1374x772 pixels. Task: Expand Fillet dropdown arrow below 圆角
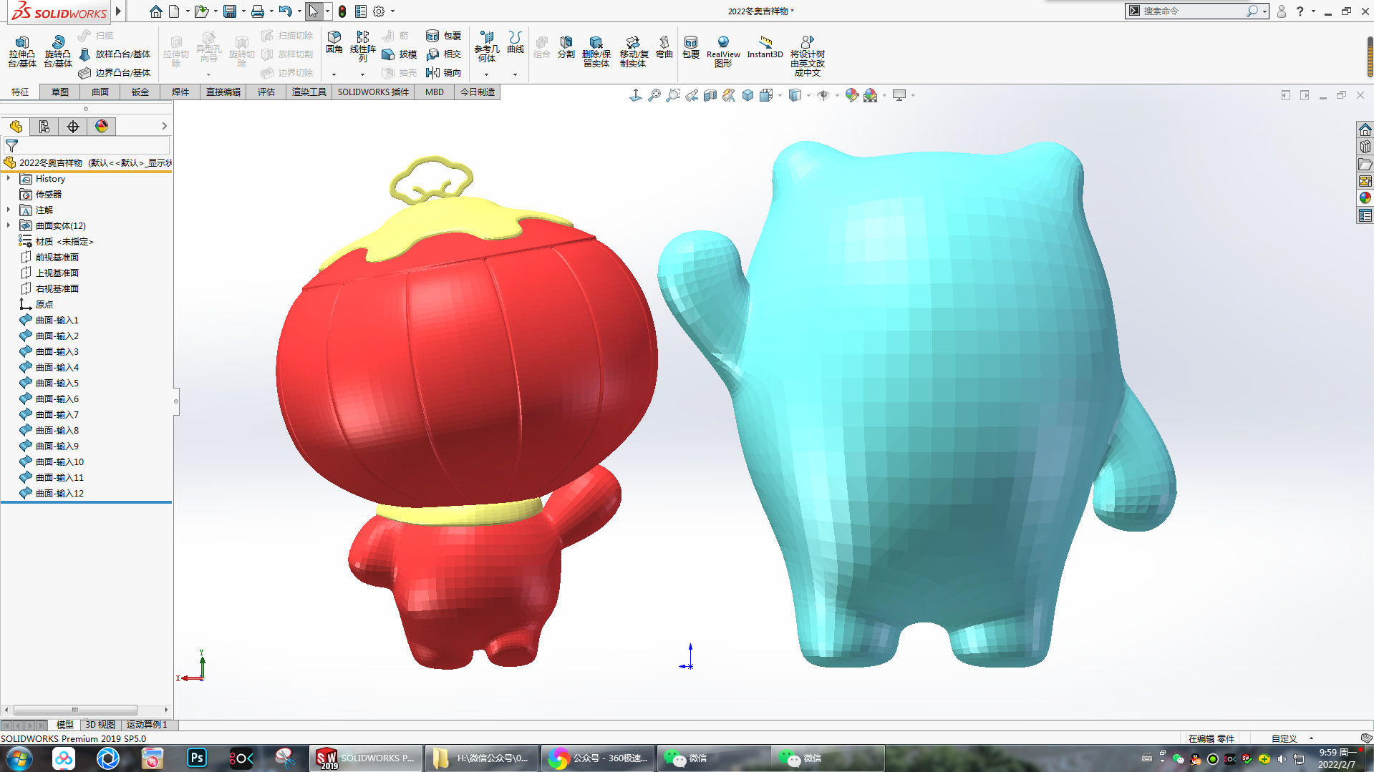[334, 74]
